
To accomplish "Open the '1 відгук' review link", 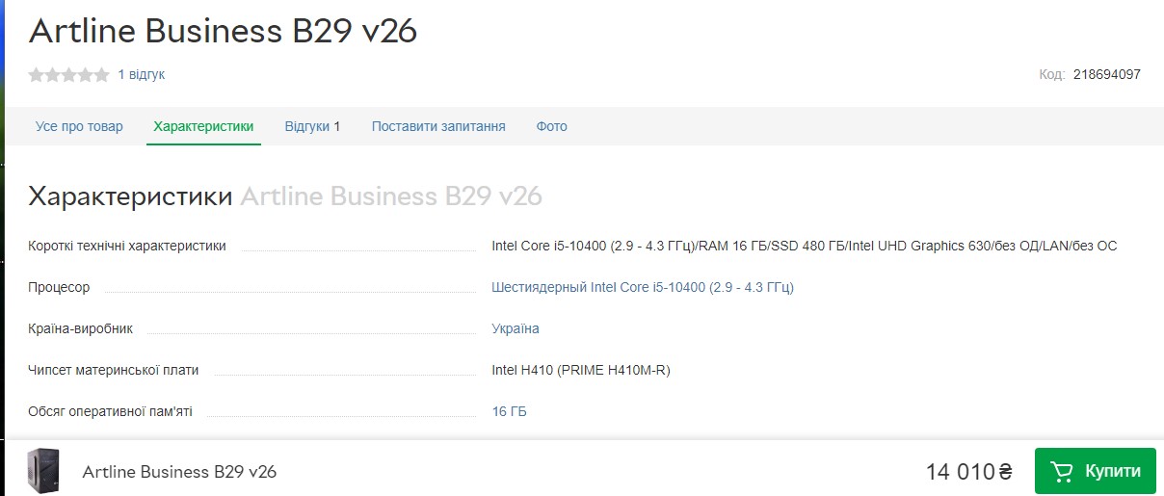I will click(x=141, y=74).
